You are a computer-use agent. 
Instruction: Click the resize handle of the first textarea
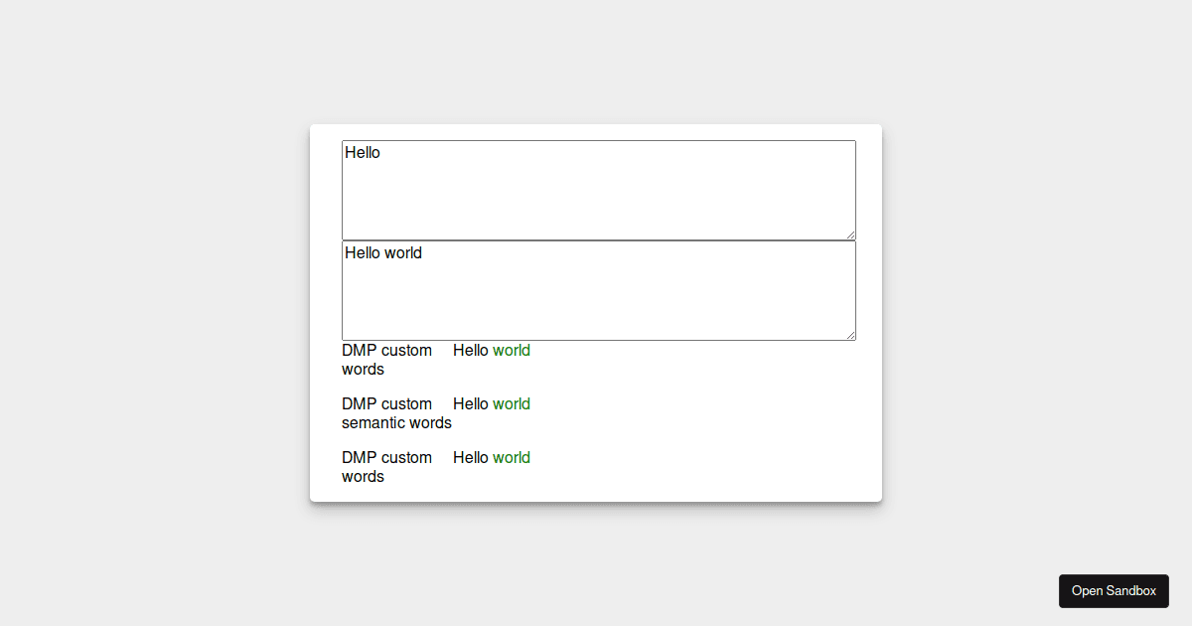pyautogui.click(x=849, y=234)
